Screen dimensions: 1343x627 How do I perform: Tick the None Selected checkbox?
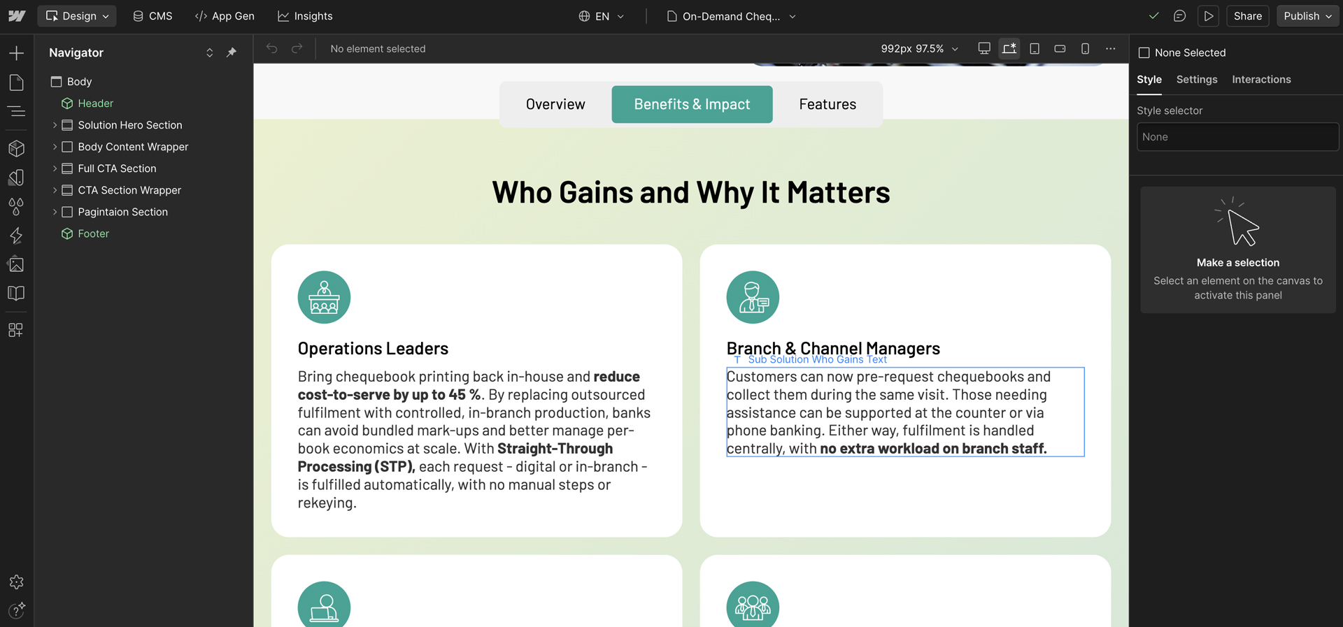(1144, 53)
